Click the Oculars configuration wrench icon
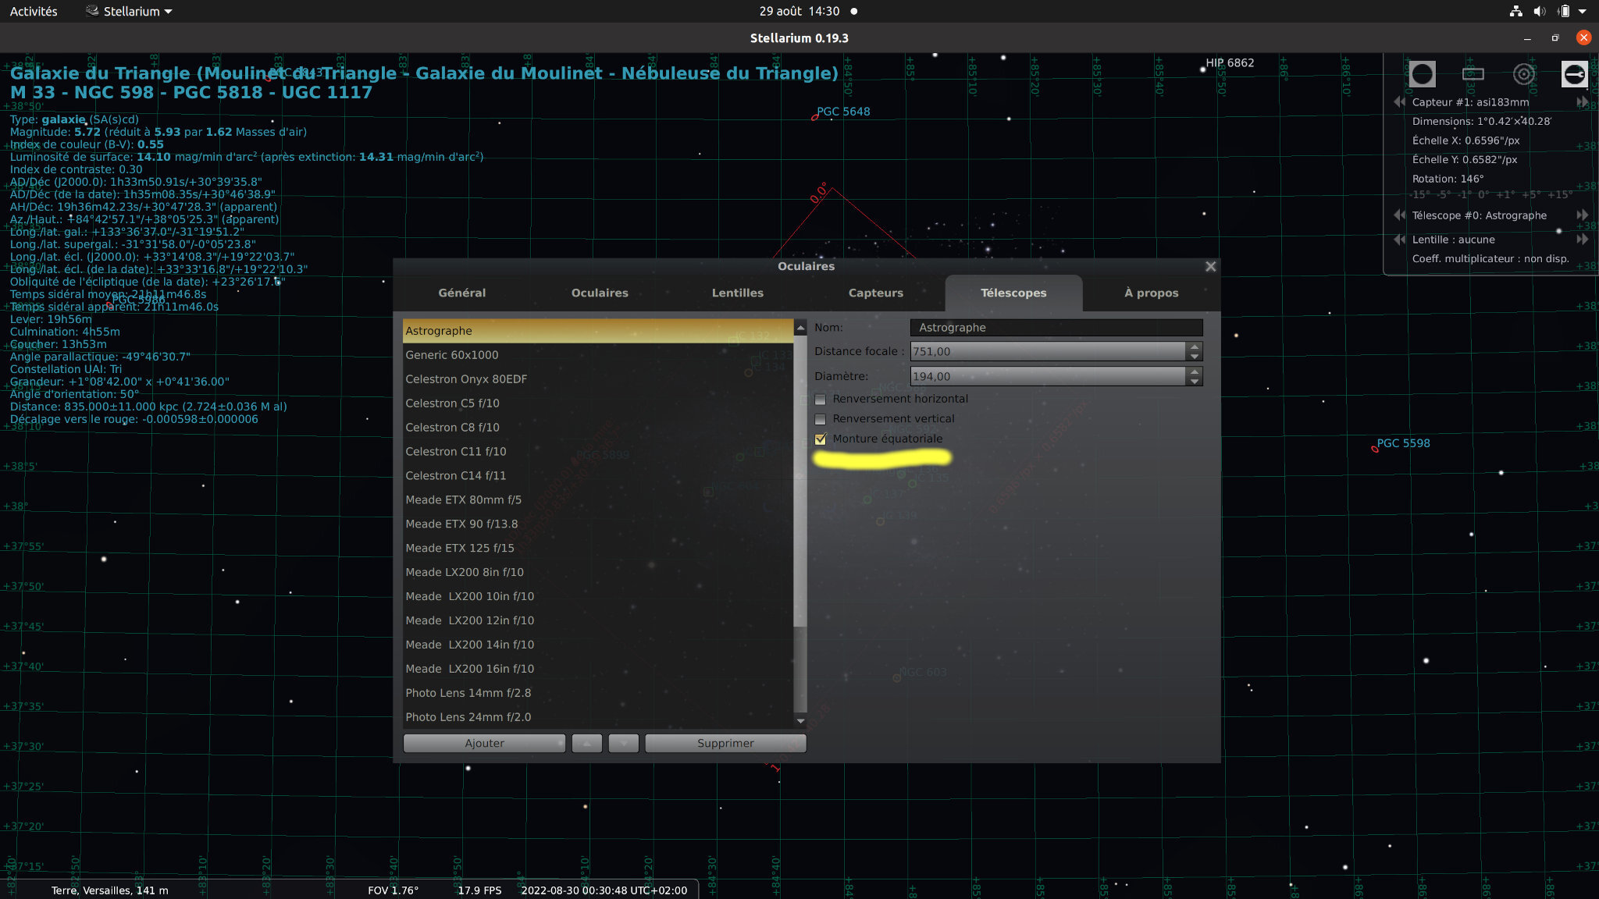 1574,74
